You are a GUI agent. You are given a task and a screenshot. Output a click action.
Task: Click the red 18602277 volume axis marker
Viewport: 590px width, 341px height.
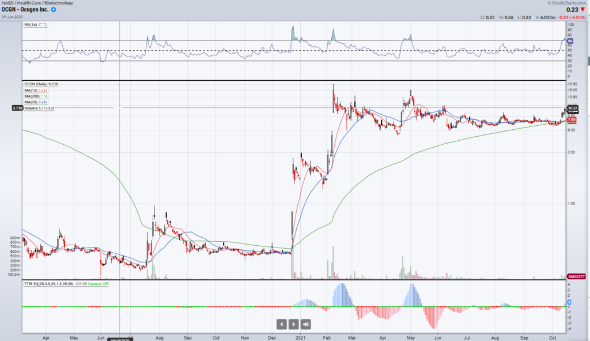coord(576,276)
